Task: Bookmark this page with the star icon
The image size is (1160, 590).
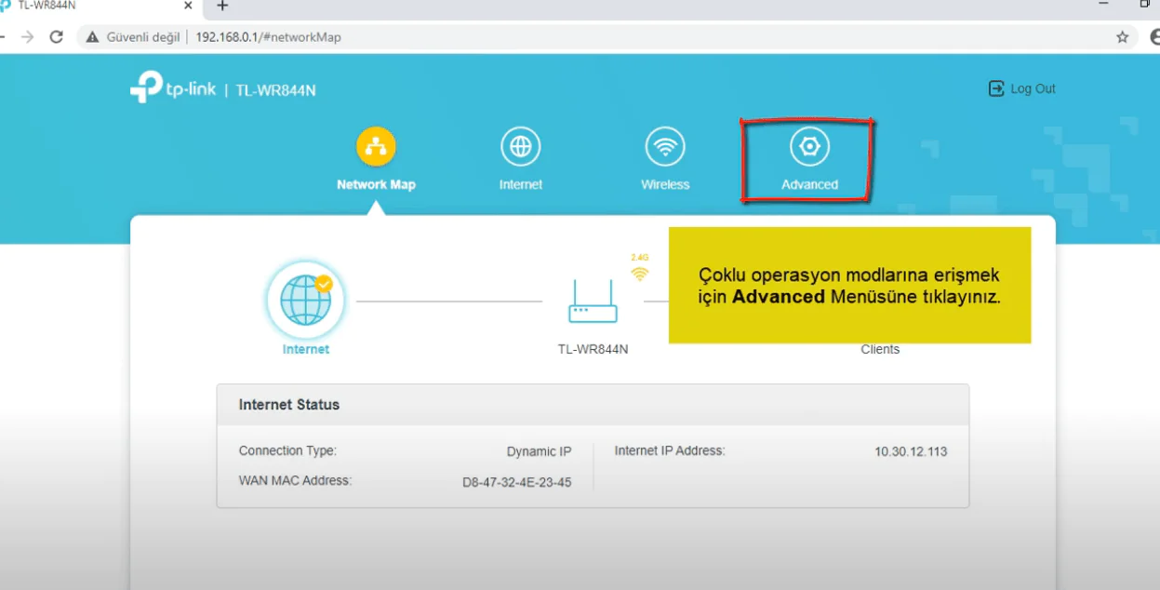Action: click(1122, 37)
